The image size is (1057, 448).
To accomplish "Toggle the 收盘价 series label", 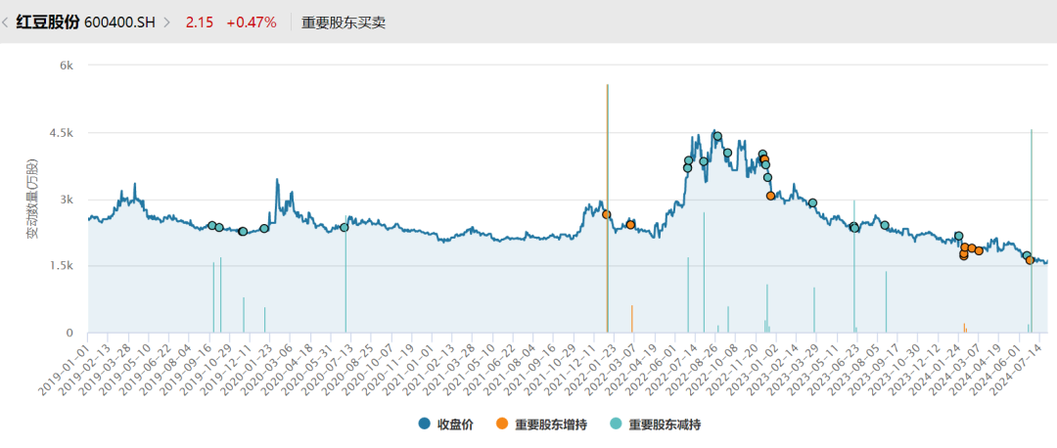I will click(x=456, y=425).
